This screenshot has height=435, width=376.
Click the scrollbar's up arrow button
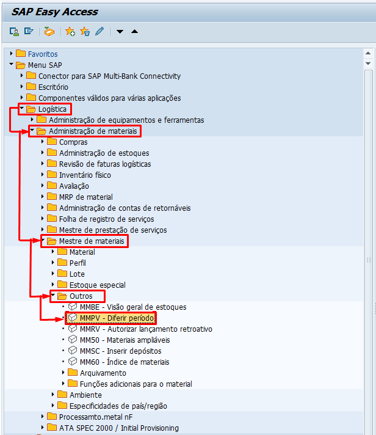coord(368,53)
